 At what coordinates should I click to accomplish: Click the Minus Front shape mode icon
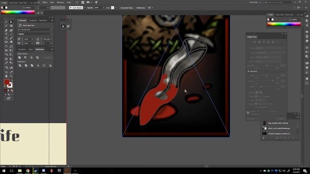pos(26,58)
